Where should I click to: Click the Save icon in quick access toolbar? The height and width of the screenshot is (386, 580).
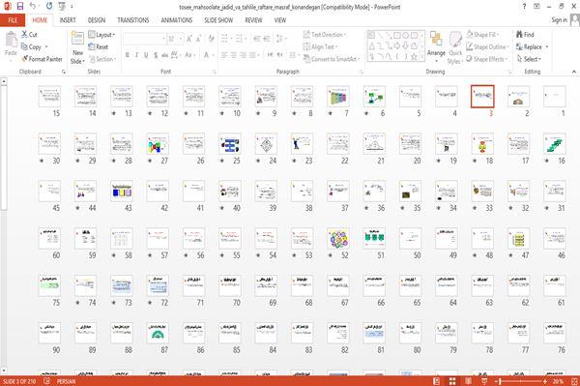point(20,7)
